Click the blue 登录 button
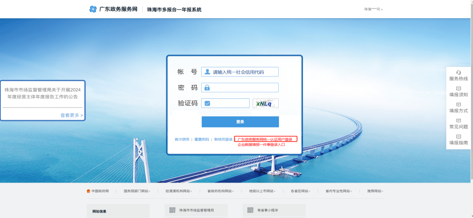The width and height of the screenshot is (473, 218). click(240, 122)
